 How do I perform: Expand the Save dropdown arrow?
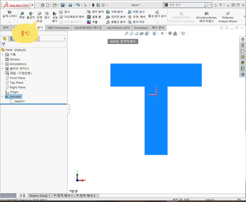66,5
